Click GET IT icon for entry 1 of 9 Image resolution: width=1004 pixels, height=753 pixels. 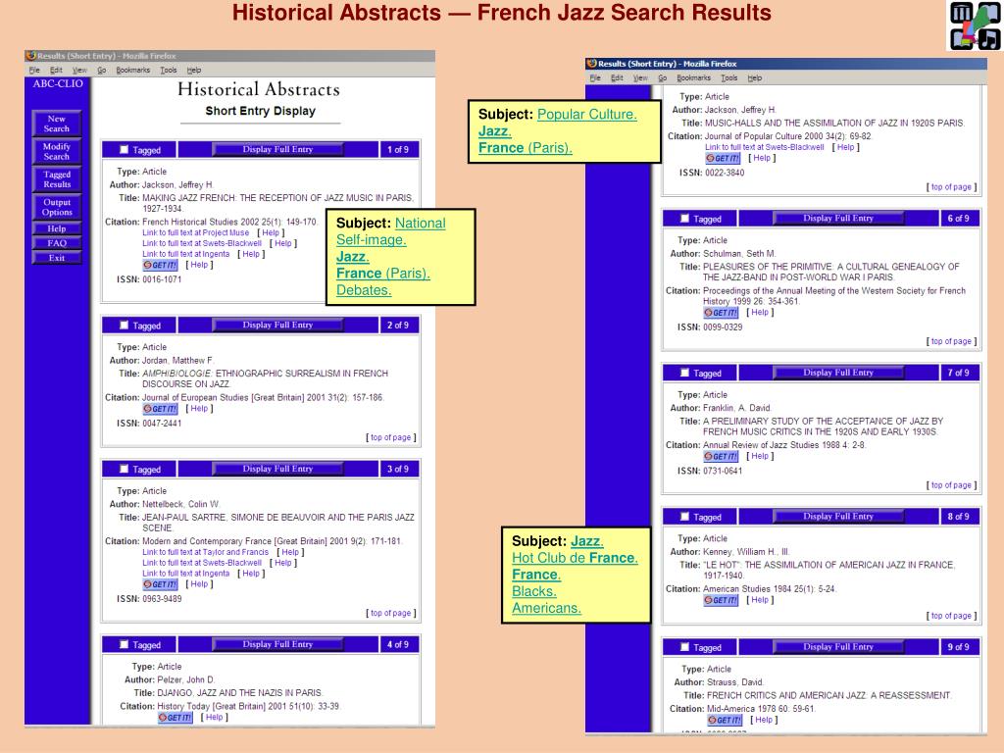click(160, 265)
